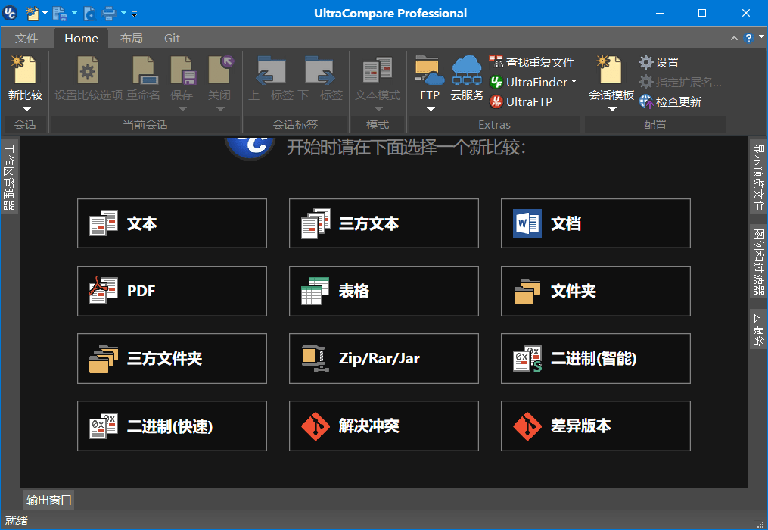768x530 pixels.
Task: Click 查找重复文件 find duplicates icon
Action: click(x=496, y=62)
